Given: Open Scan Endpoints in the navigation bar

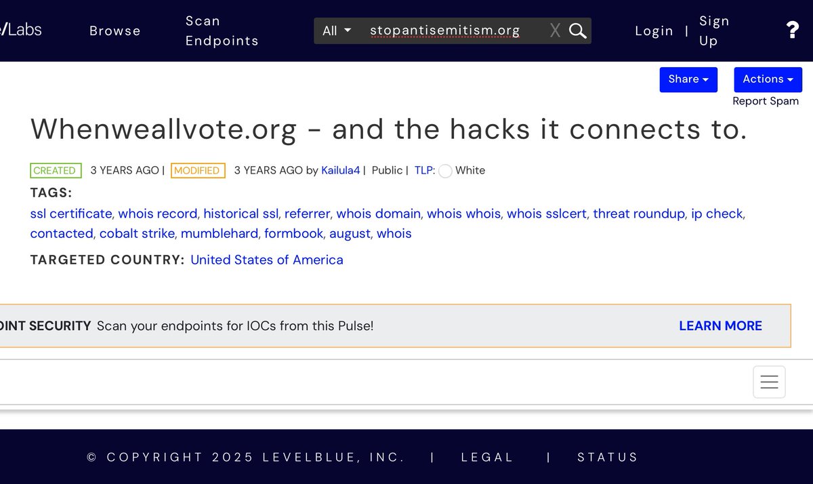Looking at the screenshot, I should pos(222,31).
